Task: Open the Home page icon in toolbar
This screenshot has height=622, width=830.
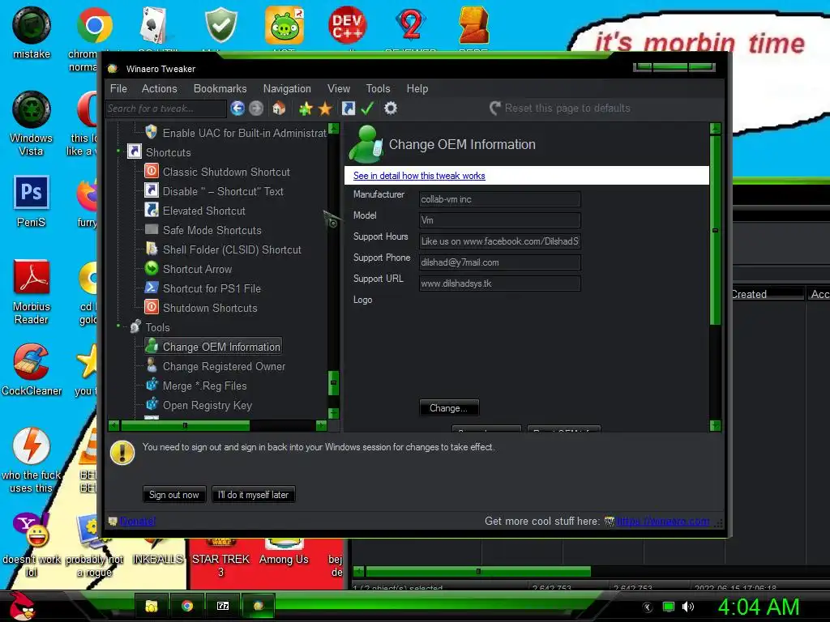Action: 279,109
